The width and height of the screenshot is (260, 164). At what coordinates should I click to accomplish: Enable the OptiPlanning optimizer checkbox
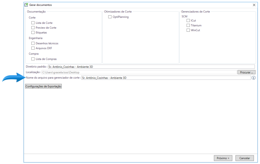[110, 17]
